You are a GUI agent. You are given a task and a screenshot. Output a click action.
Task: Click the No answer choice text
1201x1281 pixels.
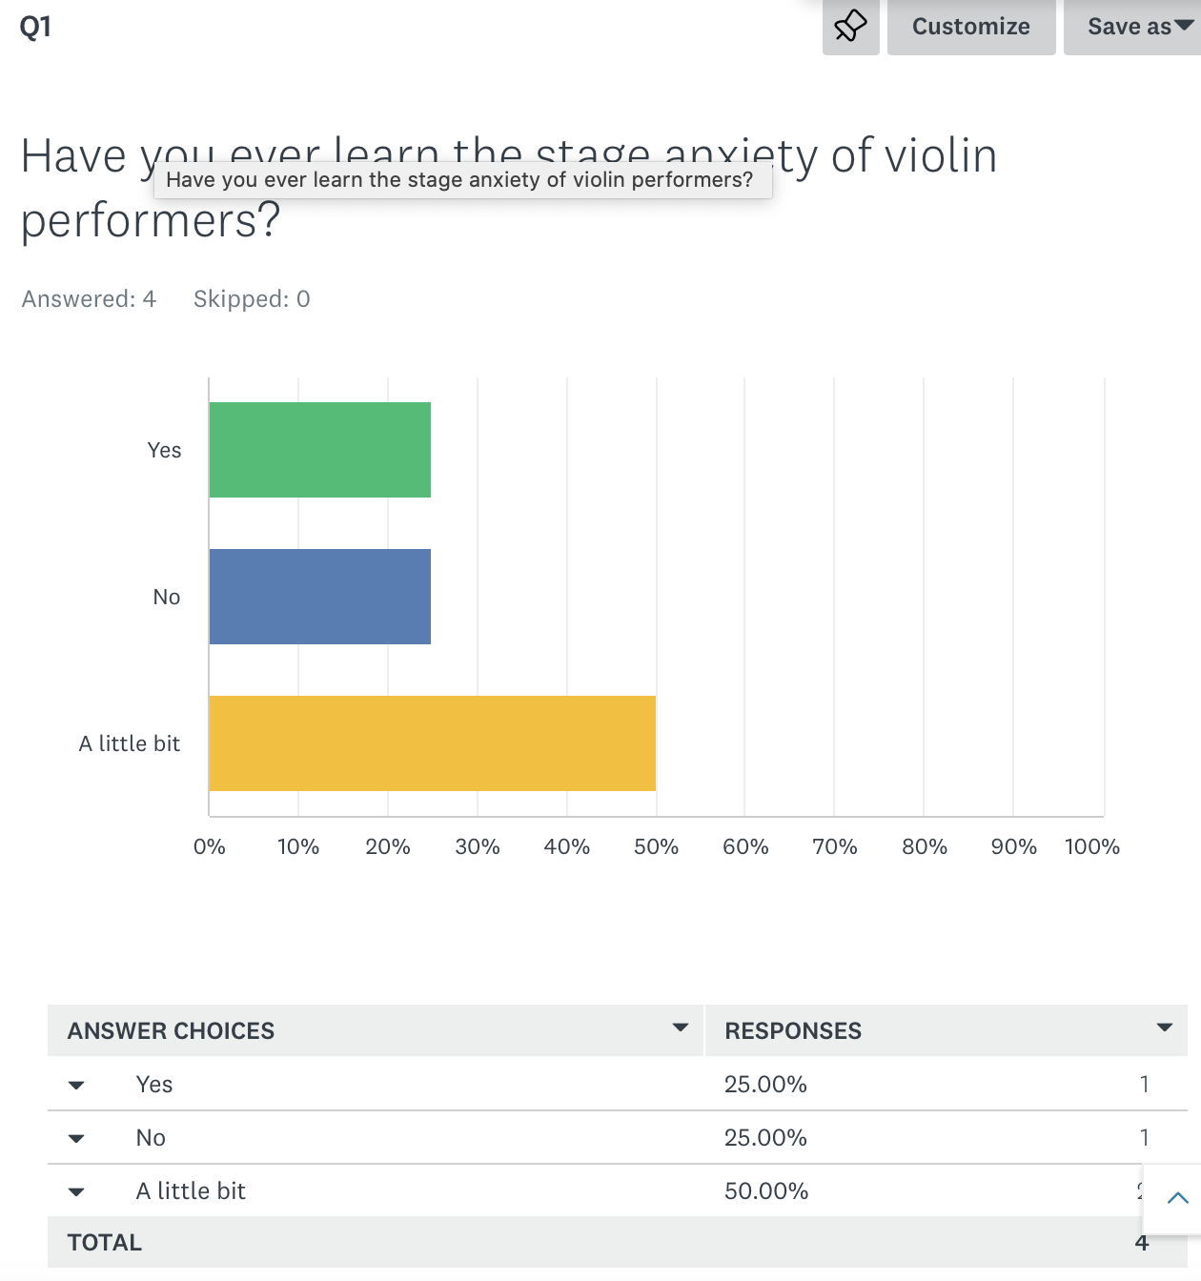pos(151,1138)
